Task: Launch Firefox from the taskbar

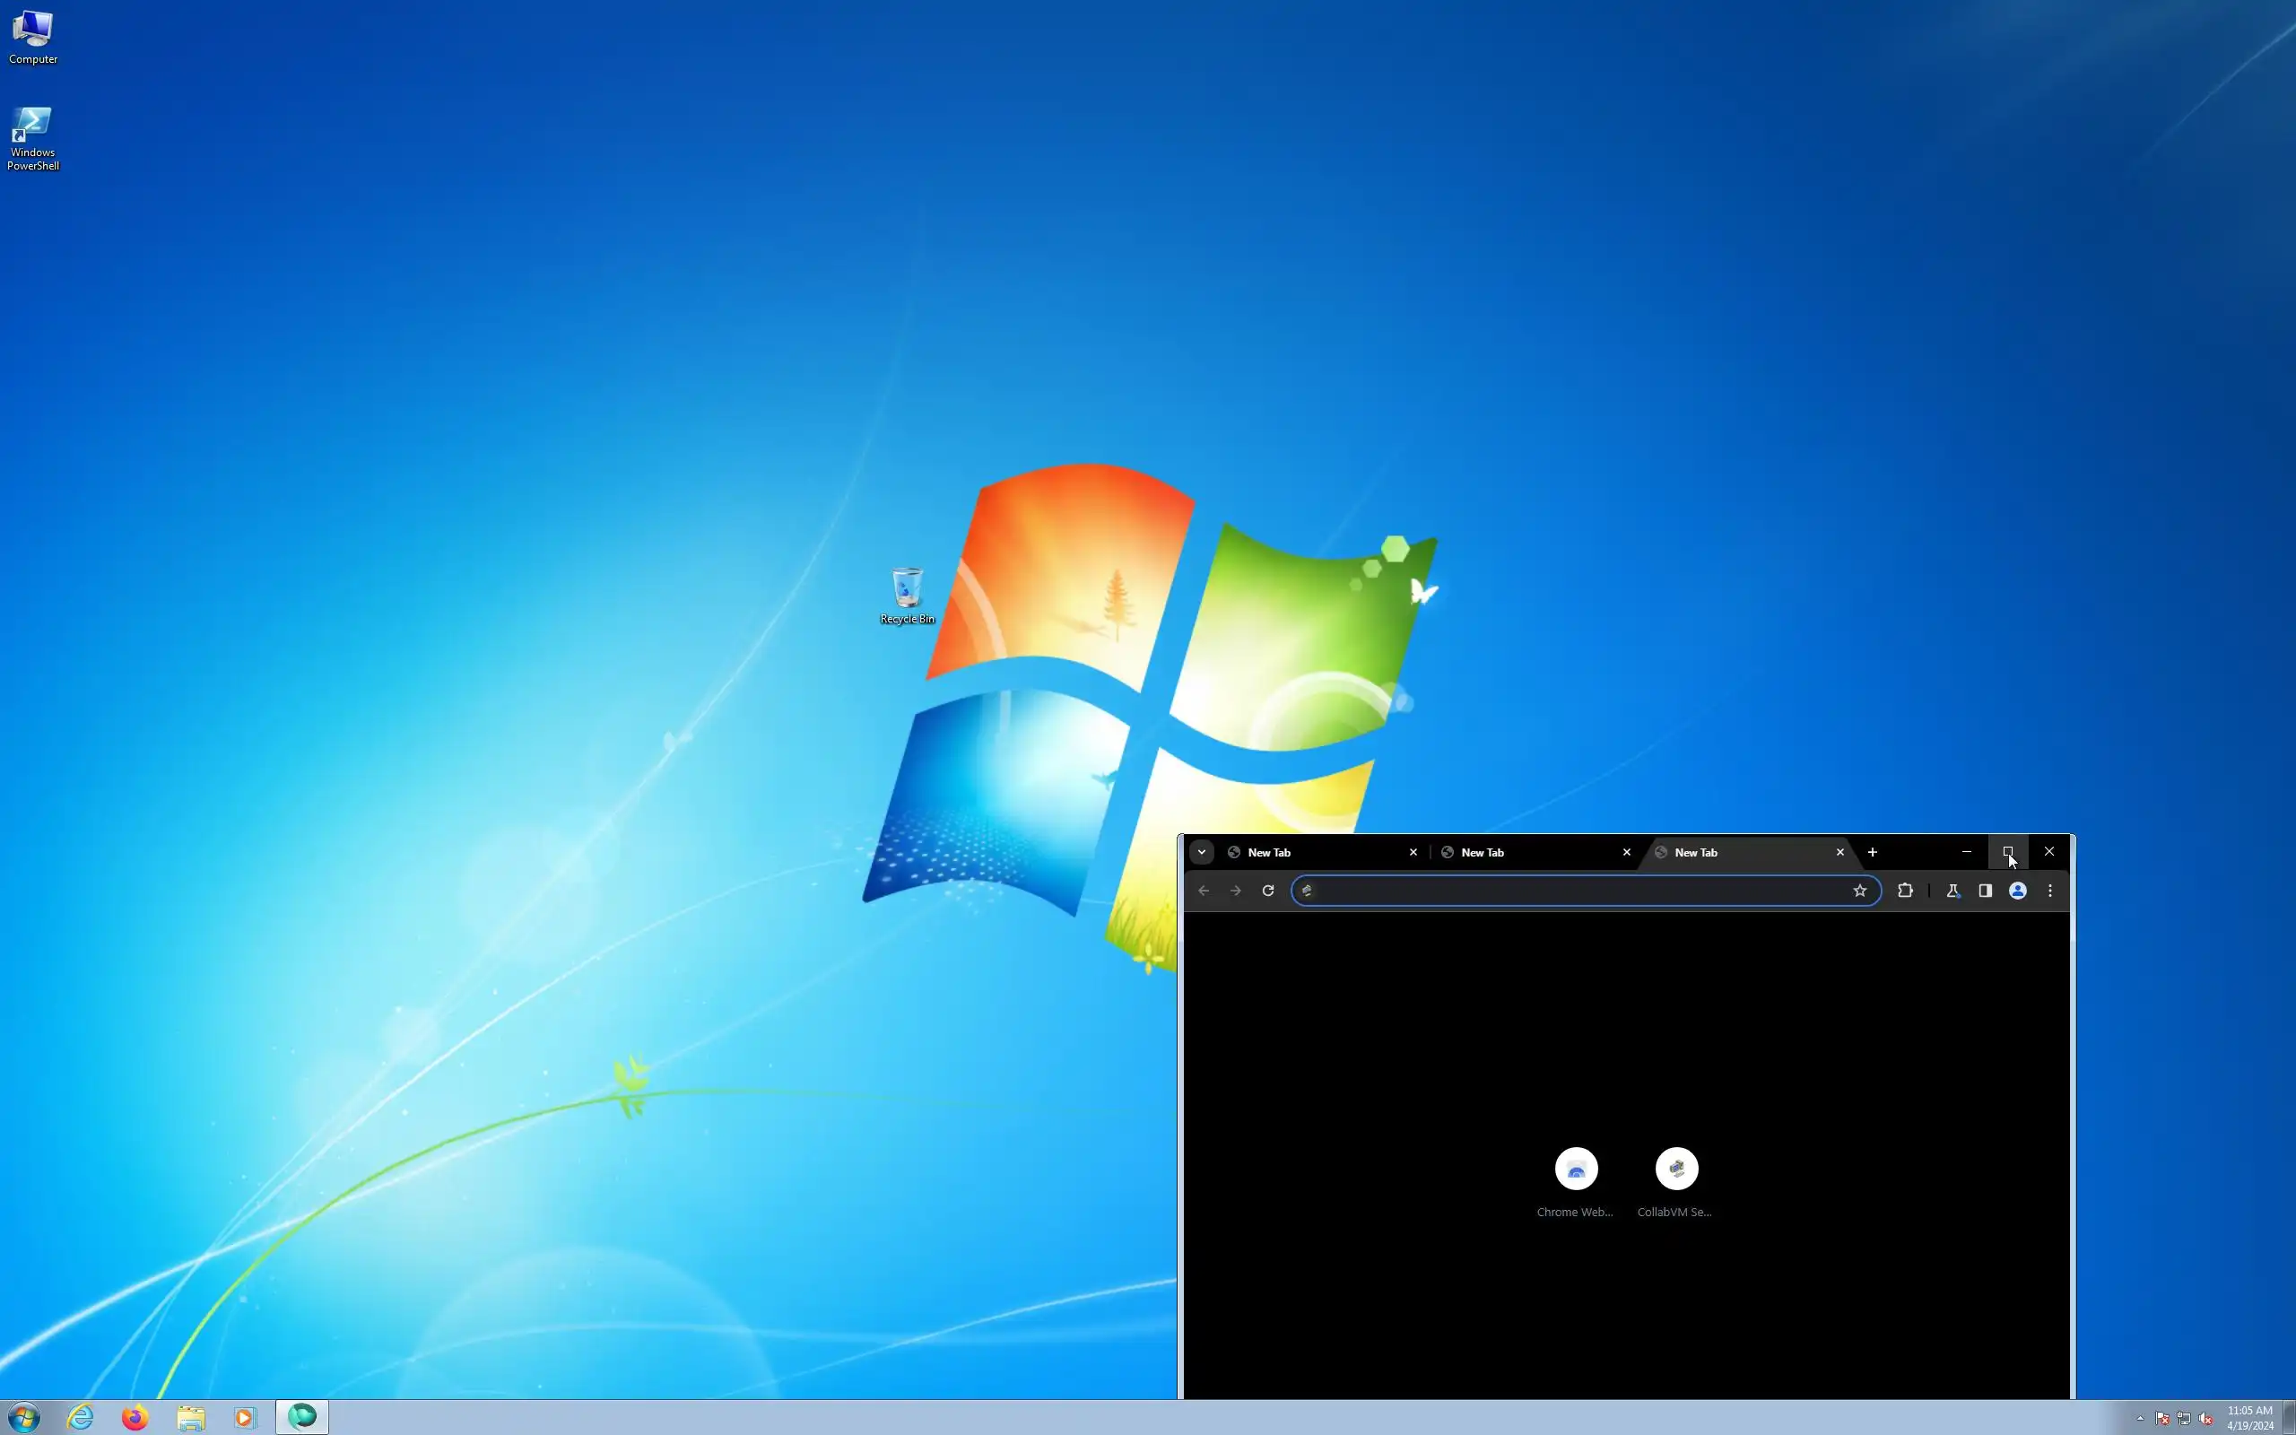Action: point(135,1417)
